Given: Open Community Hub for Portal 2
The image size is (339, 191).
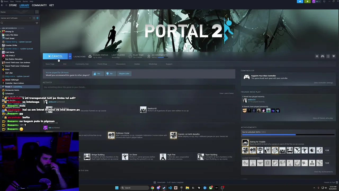Looking at the screenshot, I should [82, 64].
